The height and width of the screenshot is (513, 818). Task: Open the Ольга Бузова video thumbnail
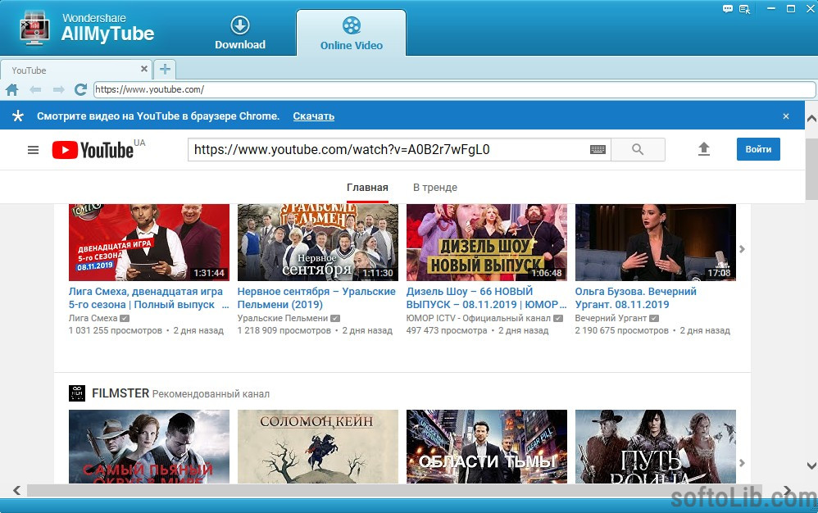coord(655,243)
